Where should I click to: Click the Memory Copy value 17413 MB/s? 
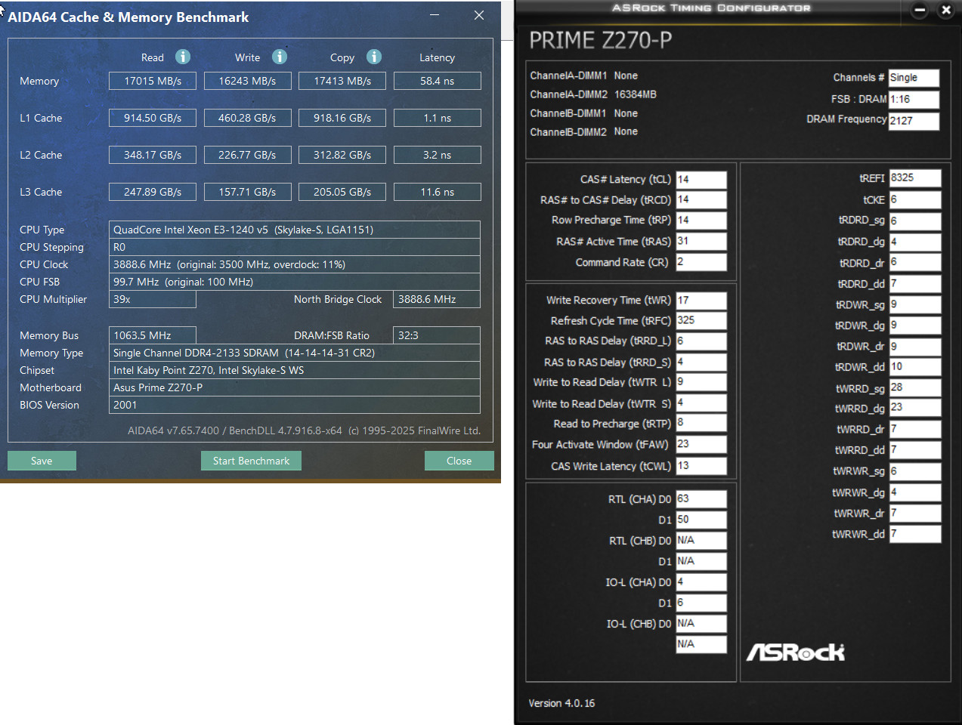[342, 81]
